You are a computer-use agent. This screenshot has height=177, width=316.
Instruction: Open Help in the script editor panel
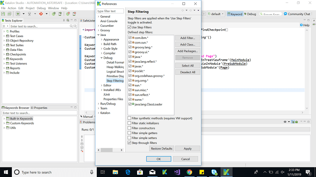(304, 25)
